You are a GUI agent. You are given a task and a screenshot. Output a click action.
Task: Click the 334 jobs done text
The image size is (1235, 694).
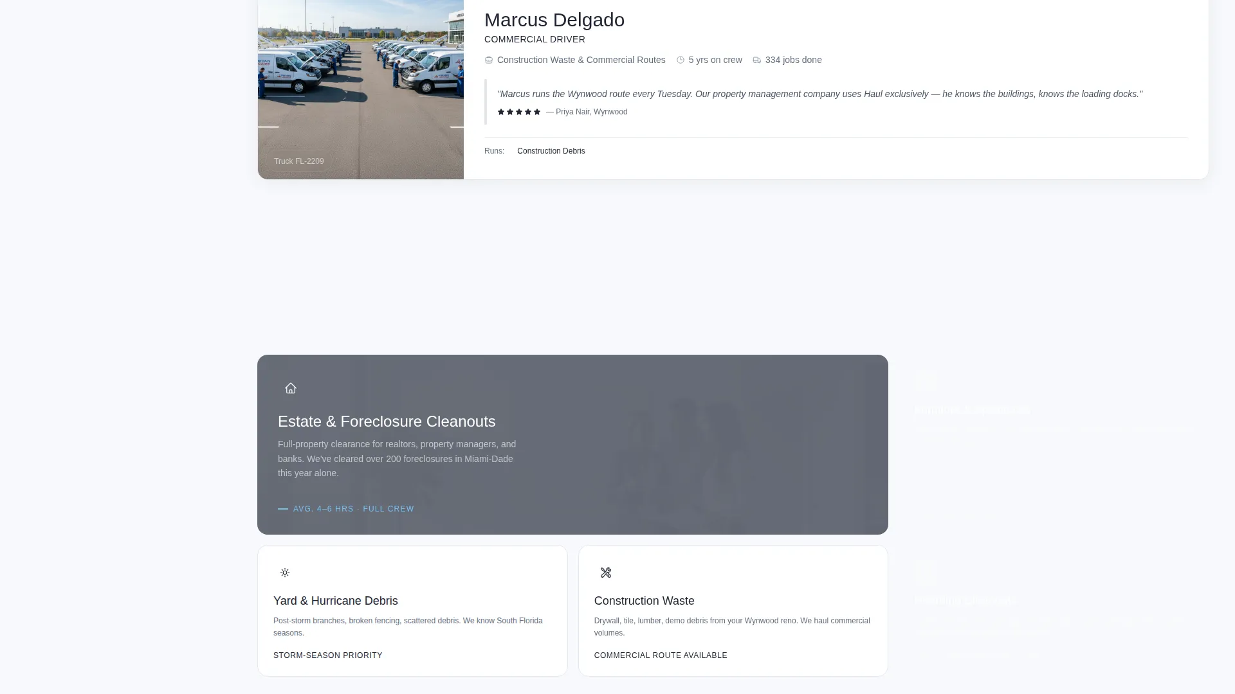tap(794, 60)
